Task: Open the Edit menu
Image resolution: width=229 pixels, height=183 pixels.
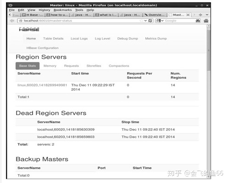Action: click(21, 10)
